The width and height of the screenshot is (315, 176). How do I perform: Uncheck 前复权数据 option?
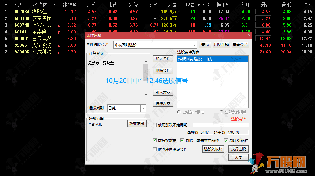[x=155, y=141]
